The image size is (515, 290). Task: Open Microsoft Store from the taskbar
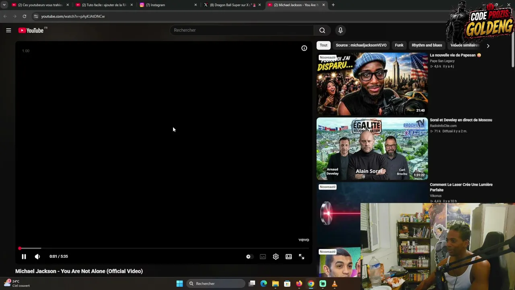click(287, 284)
